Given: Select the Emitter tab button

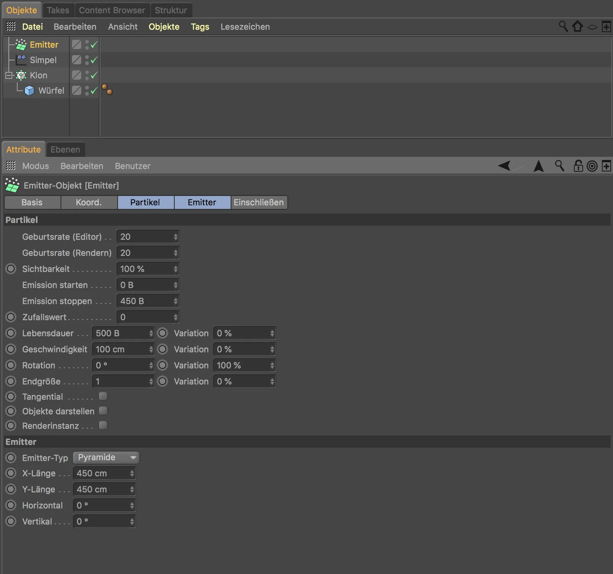Looking at the screenshot, I should [202, 202].
